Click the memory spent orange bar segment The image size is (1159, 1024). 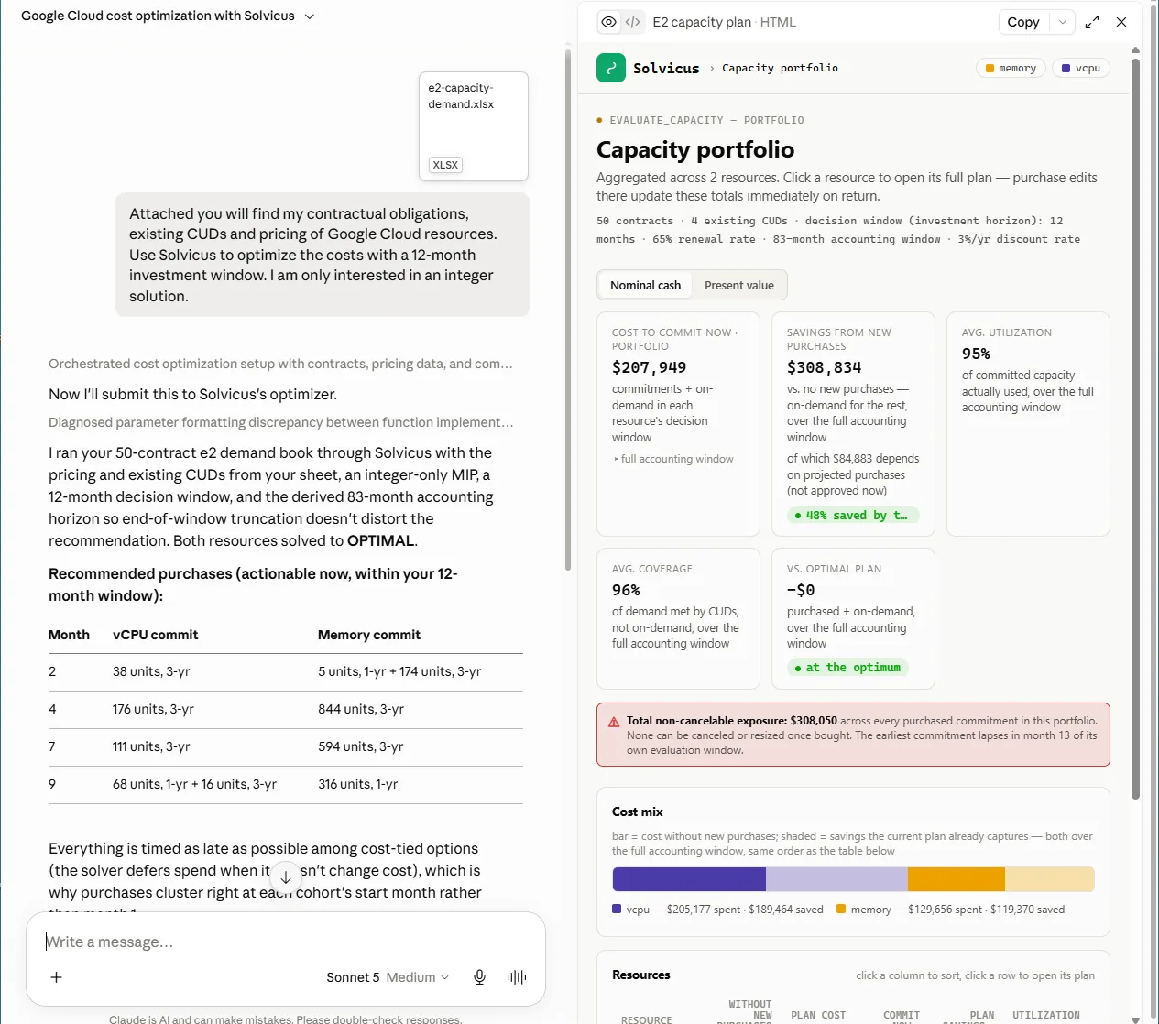[x=957, y=879]
